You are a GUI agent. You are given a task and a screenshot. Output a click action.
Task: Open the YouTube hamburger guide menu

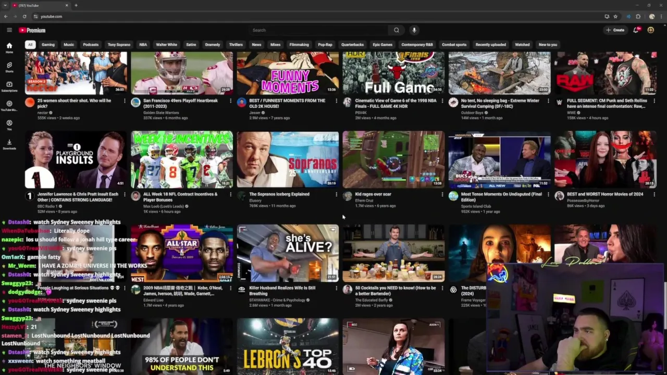pyautogui.click(x=9, y=30)
